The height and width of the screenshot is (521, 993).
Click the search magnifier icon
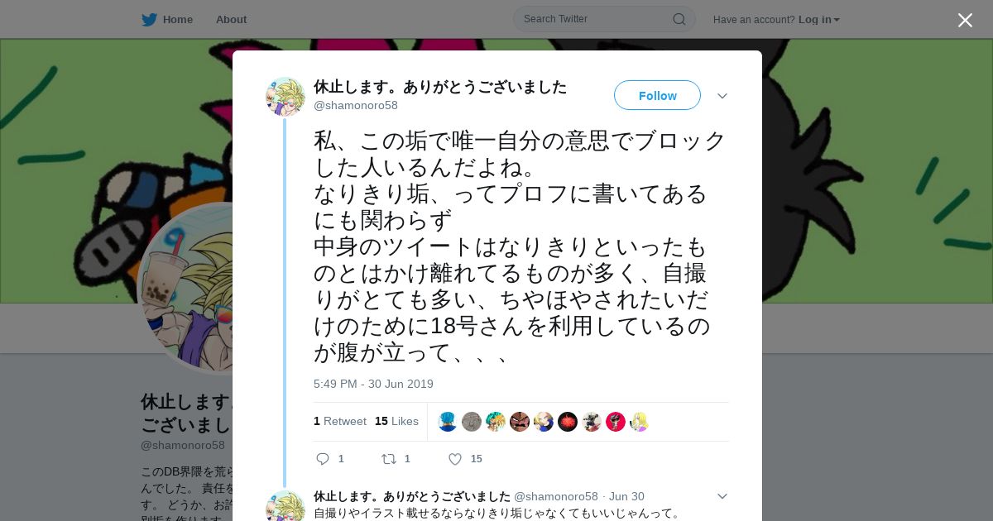679,19
